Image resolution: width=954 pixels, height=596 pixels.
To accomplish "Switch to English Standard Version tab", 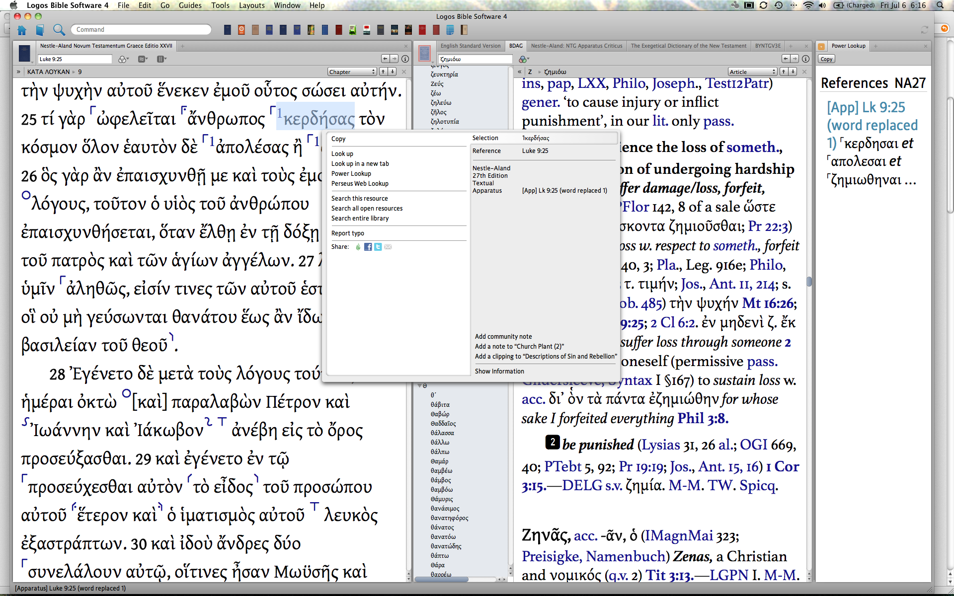I will click(470, 46).
